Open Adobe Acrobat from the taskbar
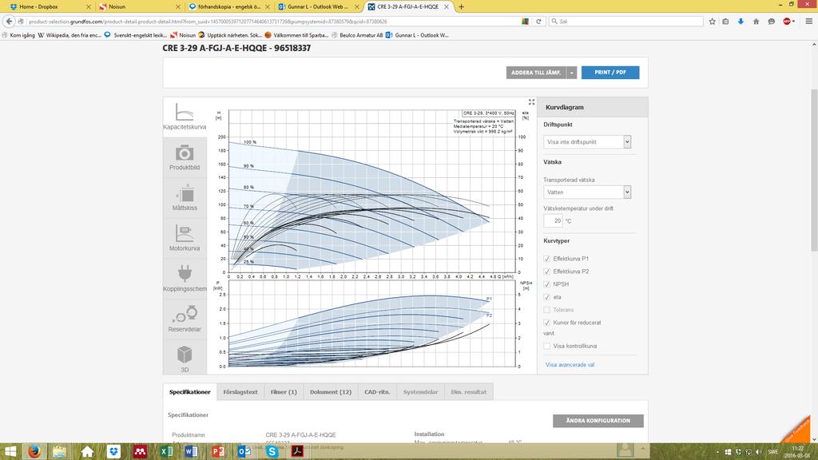The image size is (818, 460). (x=297, y=451)
